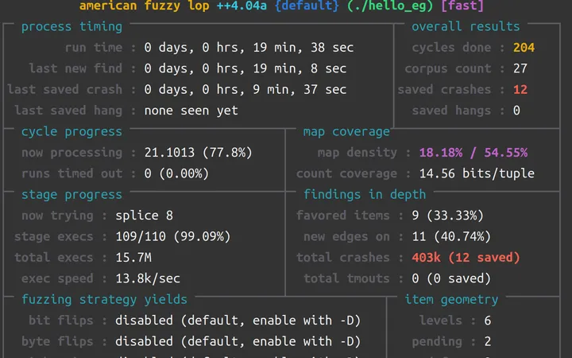Click the last new find value '19 min, 8 sec'
Viewport: 572px width, 358px height.
tap(300, 68)
